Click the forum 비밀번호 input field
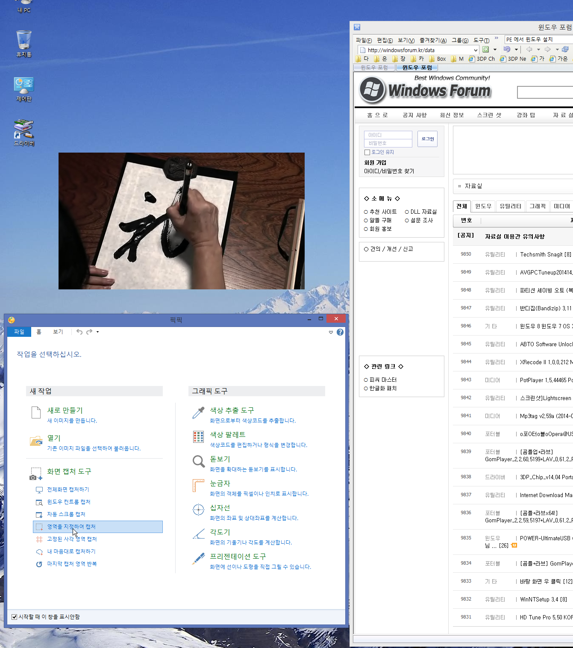Screen dimensions: 573x648 [388, 143]
